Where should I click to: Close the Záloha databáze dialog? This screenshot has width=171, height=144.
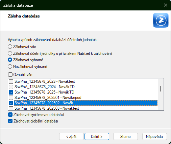point(166,5)
